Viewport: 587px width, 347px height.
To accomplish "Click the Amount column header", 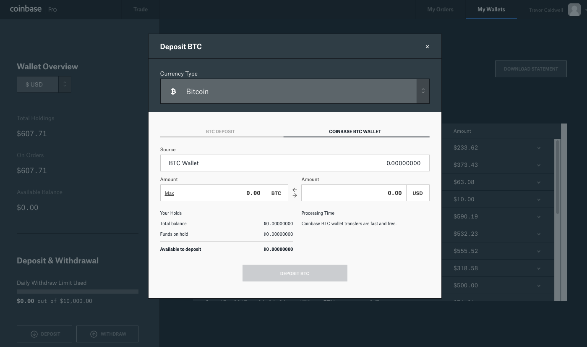I will pos(462,131).
